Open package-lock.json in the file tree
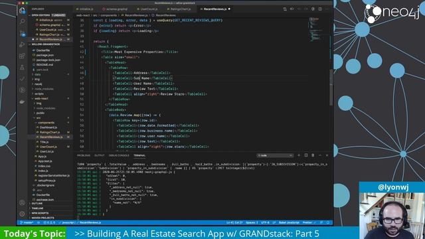The width and height of the screenshot is (425, 239). tap(48, 60)
